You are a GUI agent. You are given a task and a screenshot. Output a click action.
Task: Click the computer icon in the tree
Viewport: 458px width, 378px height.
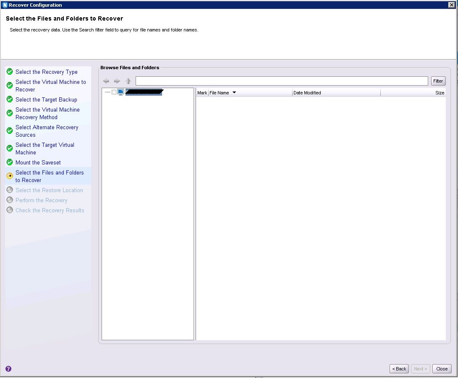(x=120, y=92)
